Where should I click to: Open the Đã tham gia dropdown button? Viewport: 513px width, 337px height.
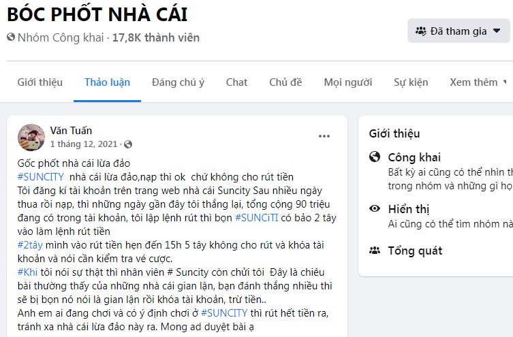tap(458, 31)
